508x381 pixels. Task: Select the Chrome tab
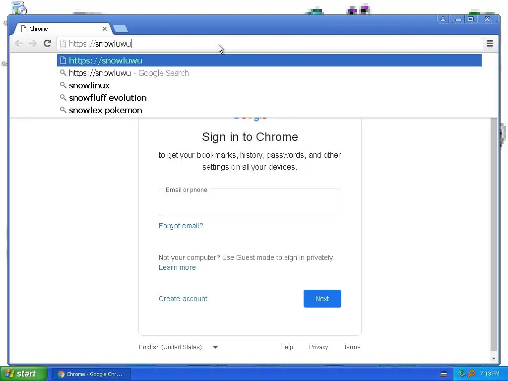[62, 29]
